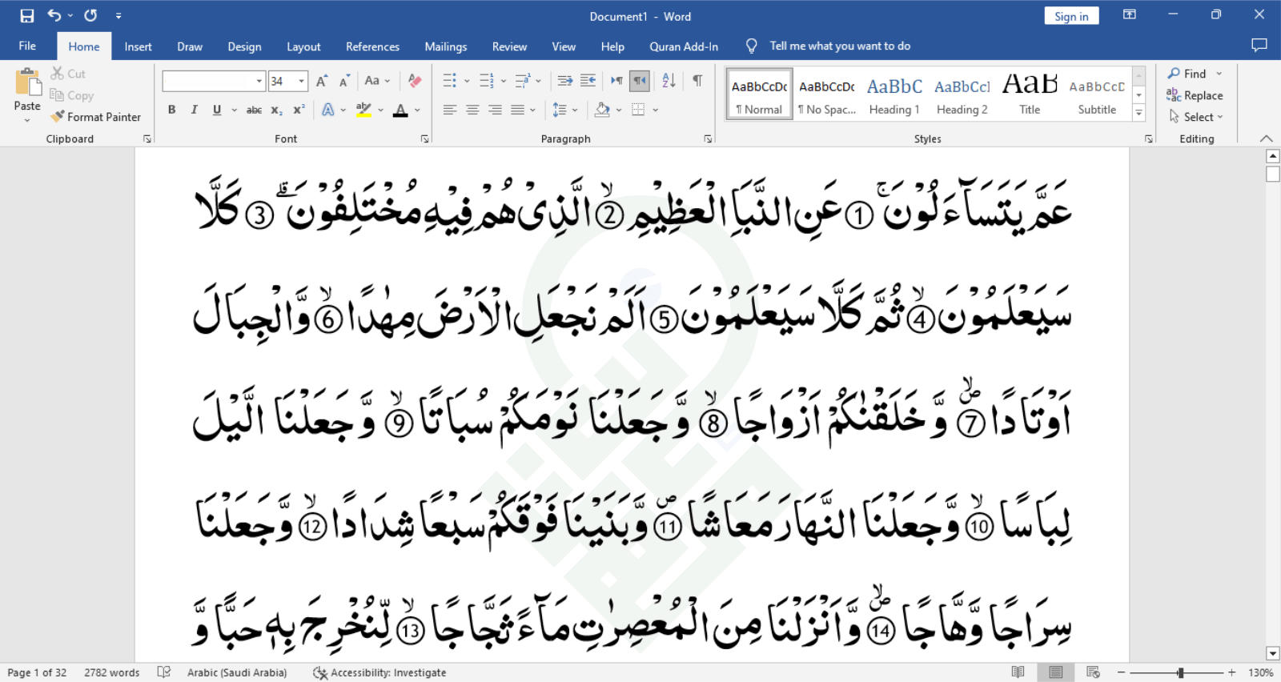The width and height of the screenshot is (1281, 682).
Task: Open the Font dialog launcher
Action: point(424,139)
